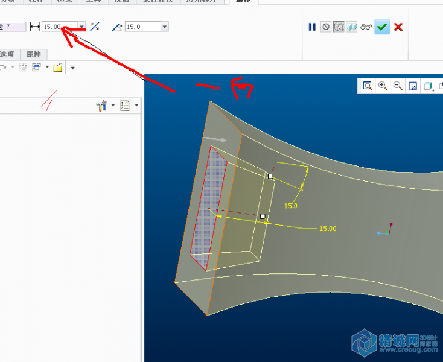
Task: Open the display style cube icon
Action: coord(428,86)
